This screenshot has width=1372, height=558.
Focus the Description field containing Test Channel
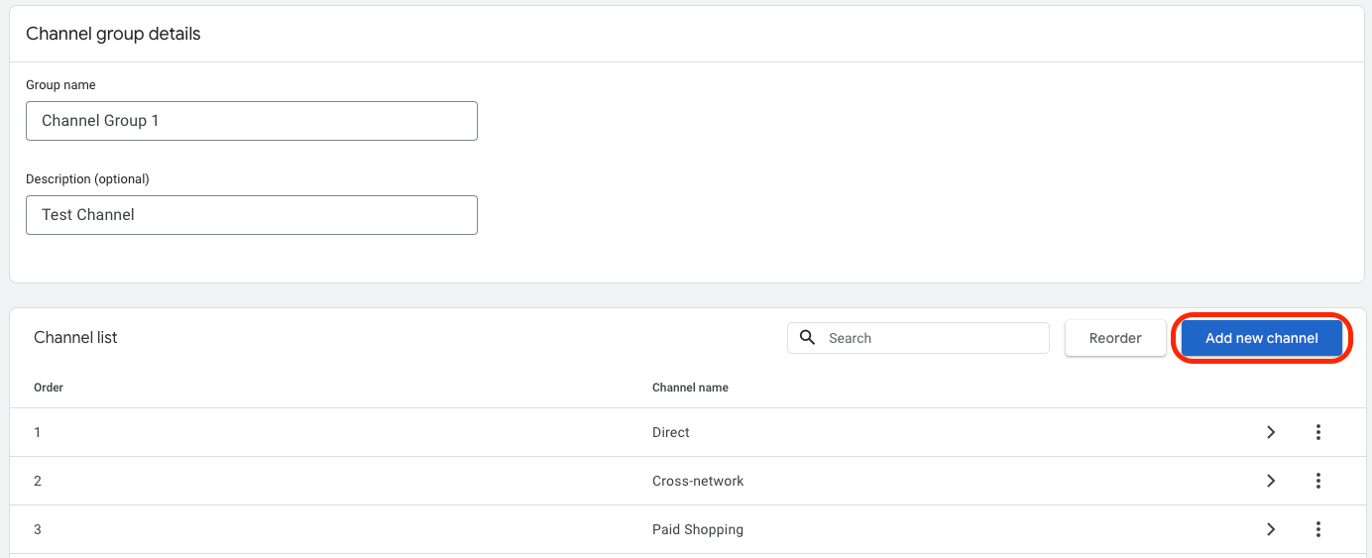252,215
